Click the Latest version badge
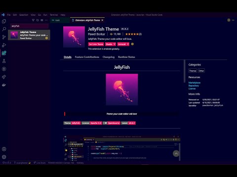237x177 pixels. [128, 123]
